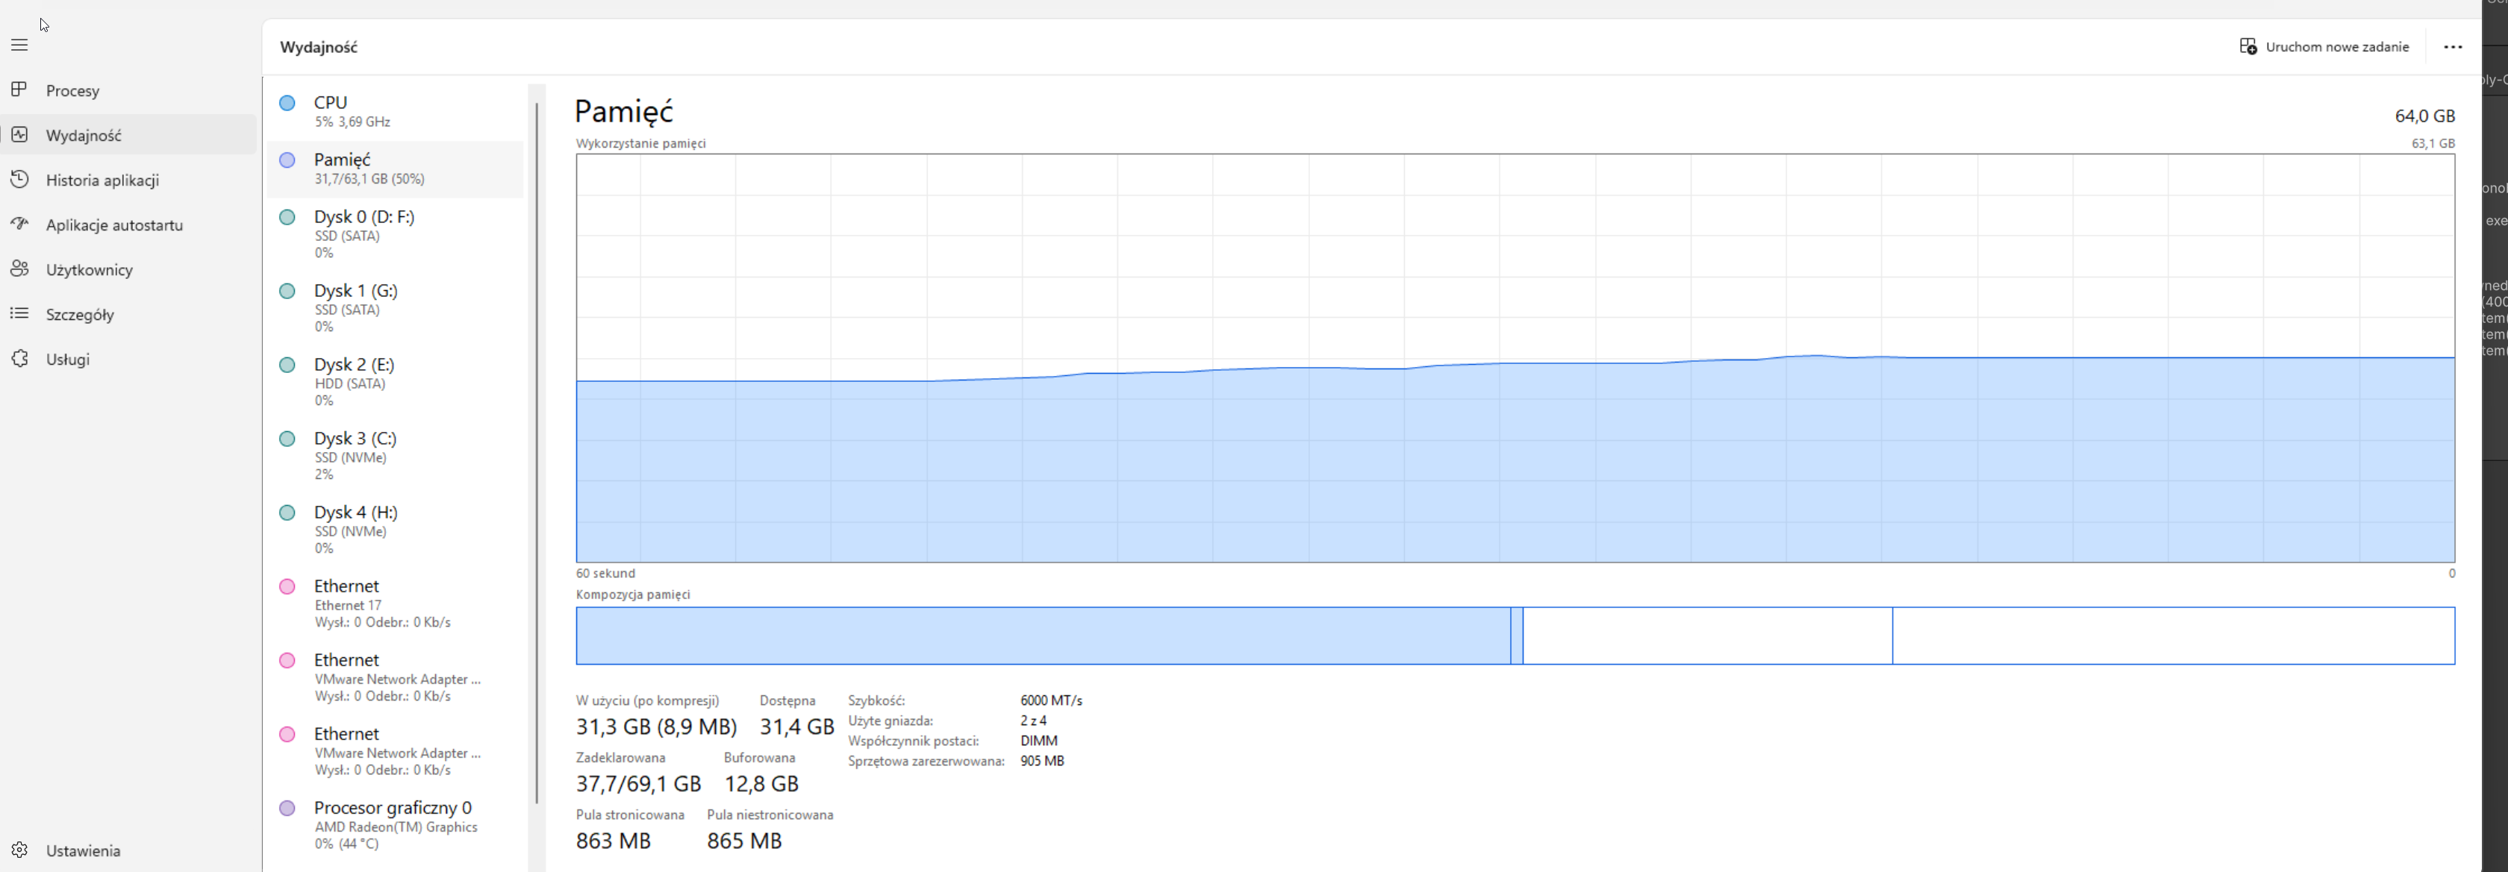
Task: Open the three-dots more options menu
Action: [2453, 47]
